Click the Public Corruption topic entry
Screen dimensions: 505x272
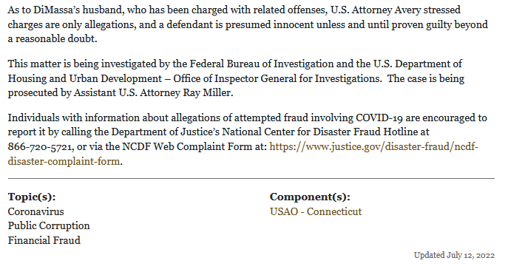(x=49, y=226)
